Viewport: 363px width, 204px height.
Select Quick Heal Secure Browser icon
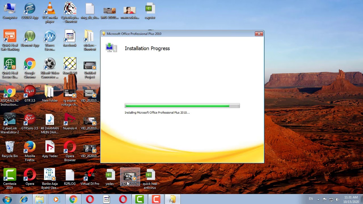coord(10,68)
